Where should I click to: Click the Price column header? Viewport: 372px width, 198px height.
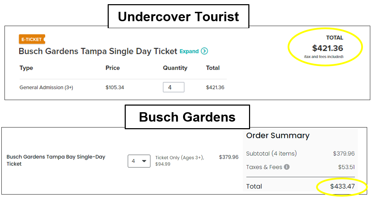[x=113, y=68]
